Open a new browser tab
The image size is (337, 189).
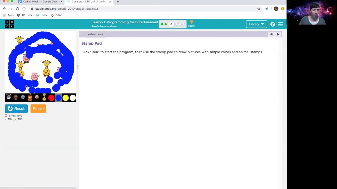(118, 2)
